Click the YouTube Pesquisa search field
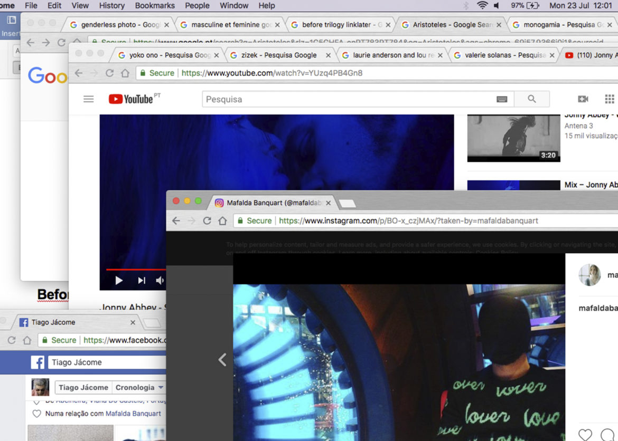 (349, 99)
